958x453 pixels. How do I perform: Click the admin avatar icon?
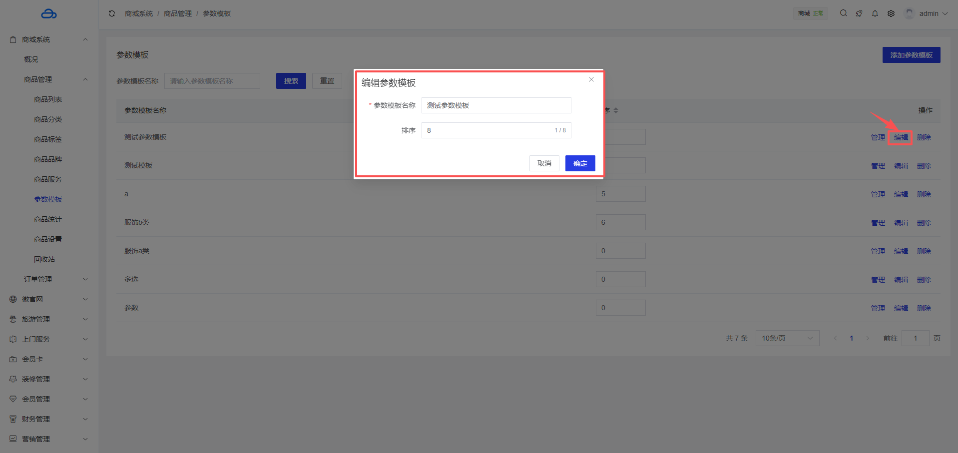tap(910, 13)
